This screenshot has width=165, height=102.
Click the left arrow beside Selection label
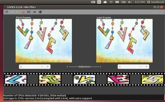pos(67,67)
